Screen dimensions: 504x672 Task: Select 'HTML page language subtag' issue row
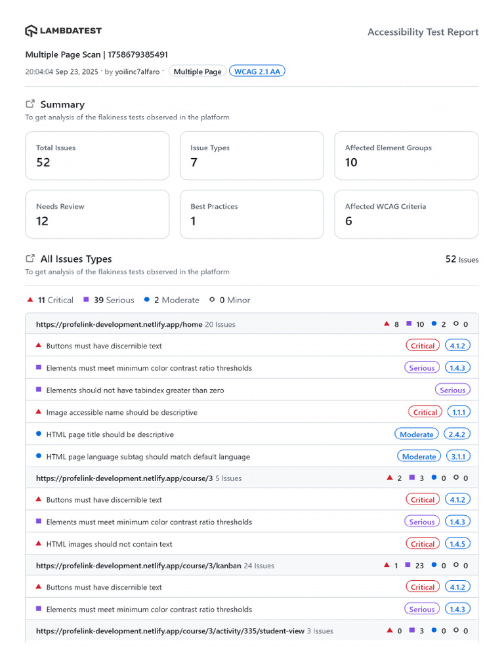(252, 457)
